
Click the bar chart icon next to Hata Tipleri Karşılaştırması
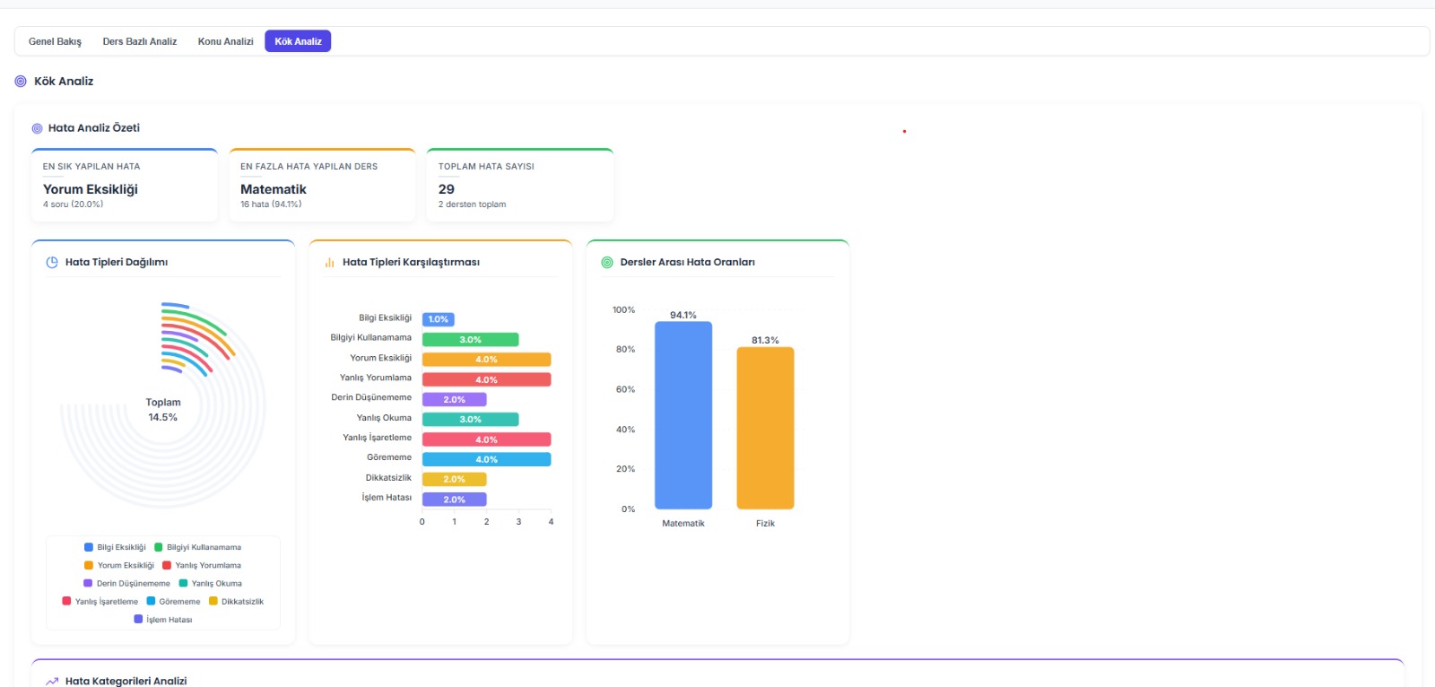(x=329, y=263)
